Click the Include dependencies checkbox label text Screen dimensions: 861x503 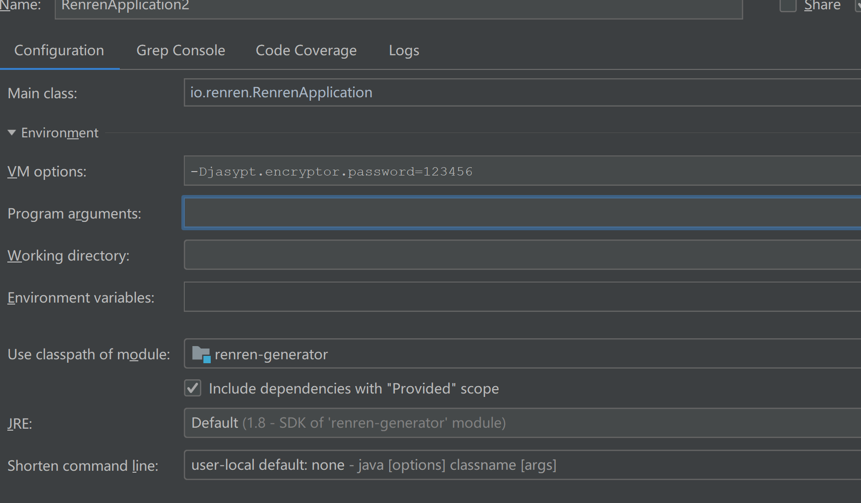[x=354, y=389]
